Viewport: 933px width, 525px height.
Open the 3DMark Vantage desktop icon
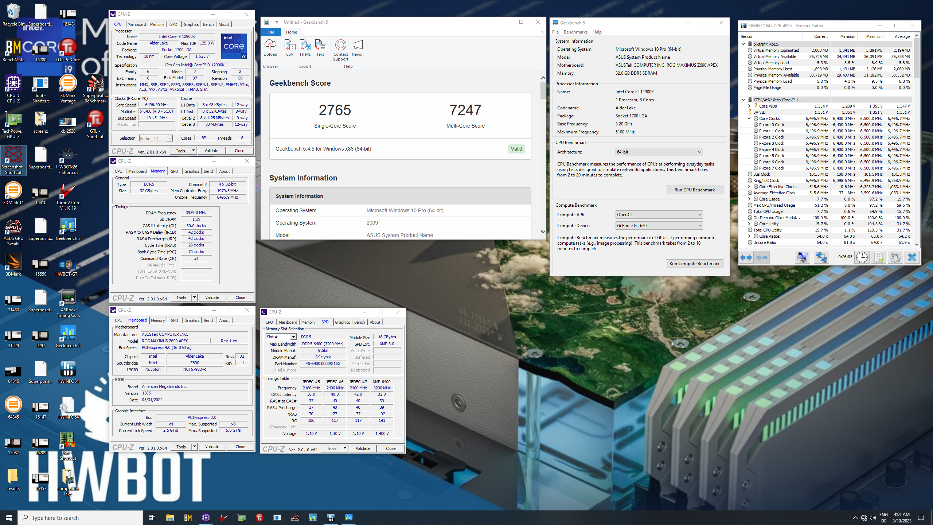pos(68,89)
